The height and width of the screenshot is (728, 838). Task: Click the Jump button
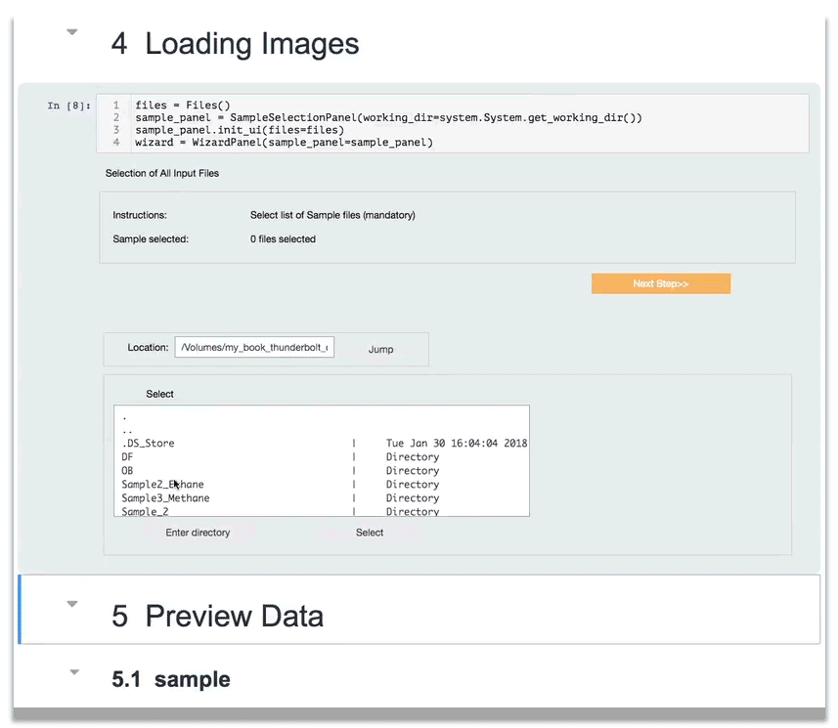point(380,348)
